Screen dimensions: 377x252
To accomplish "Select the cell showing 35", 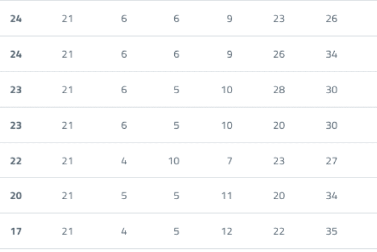I will (331, 232).
